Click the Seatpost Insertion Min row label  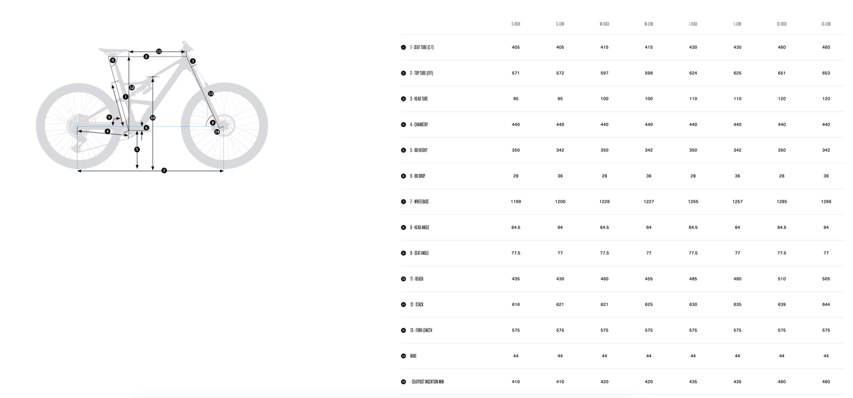(427, 382)
